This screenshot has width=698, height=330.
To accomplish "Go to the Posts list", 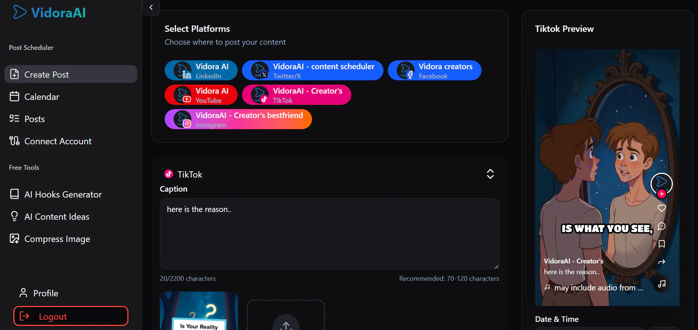I will pyautogui.click(x=71, y=119).
